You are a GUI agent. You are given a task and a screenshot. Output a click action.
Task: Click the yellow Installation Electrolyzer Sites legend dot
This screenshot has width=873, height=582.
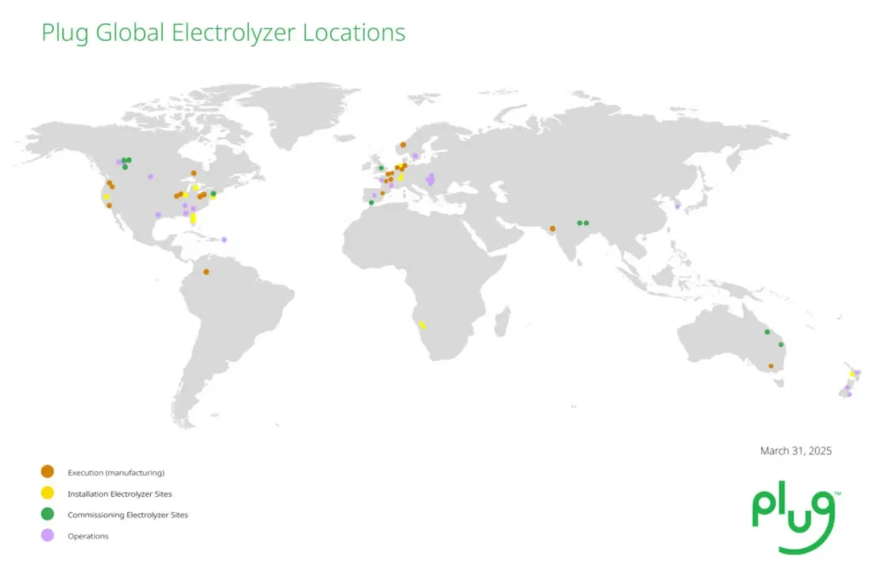point(48,493)
